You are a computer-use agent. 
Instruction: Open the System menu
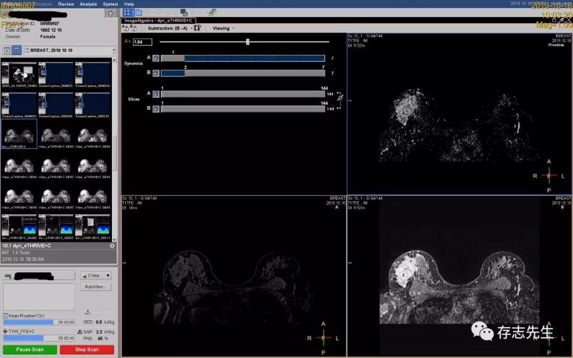pyautogui.click(x=110, y=4)
